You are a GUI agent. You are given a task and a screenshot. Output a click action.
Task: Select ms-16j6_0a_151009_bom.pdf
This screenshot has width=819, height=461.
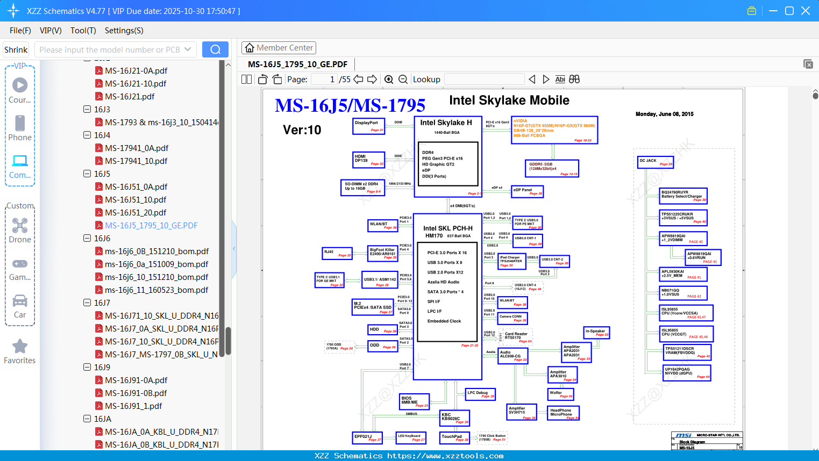pyautogui.click(x=156, y=264)
